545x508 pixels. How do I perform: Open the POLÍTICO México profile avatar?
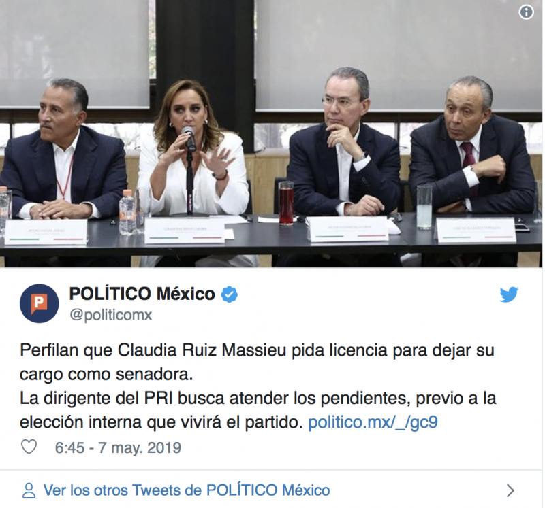(40, 303)
